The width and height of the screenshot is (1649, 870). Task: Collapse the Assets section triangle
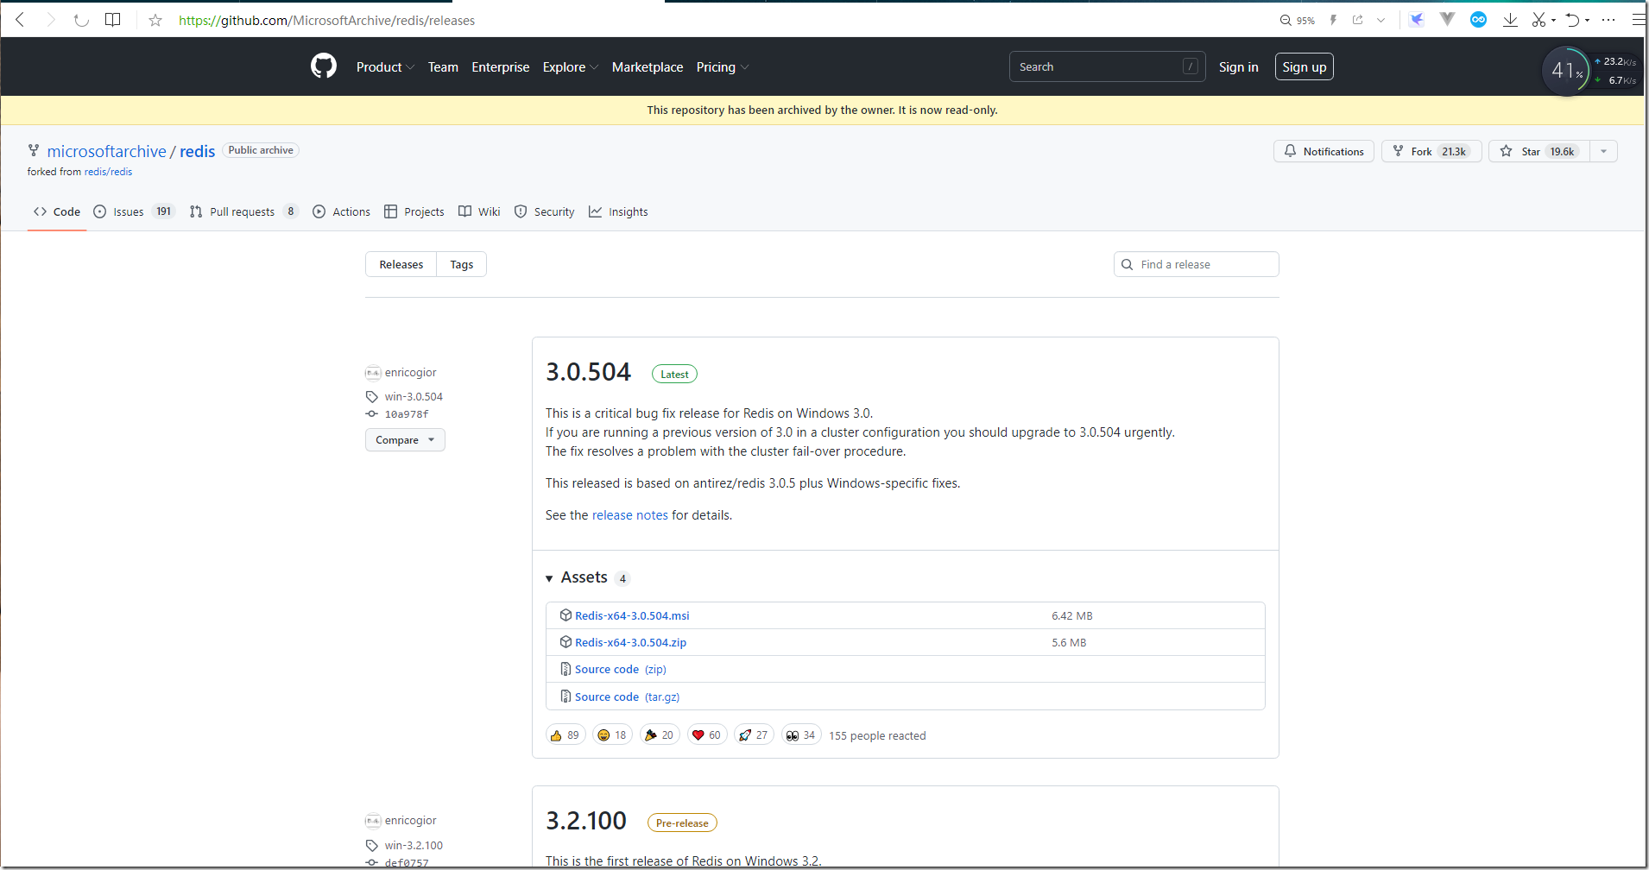(x=549, y=578)
